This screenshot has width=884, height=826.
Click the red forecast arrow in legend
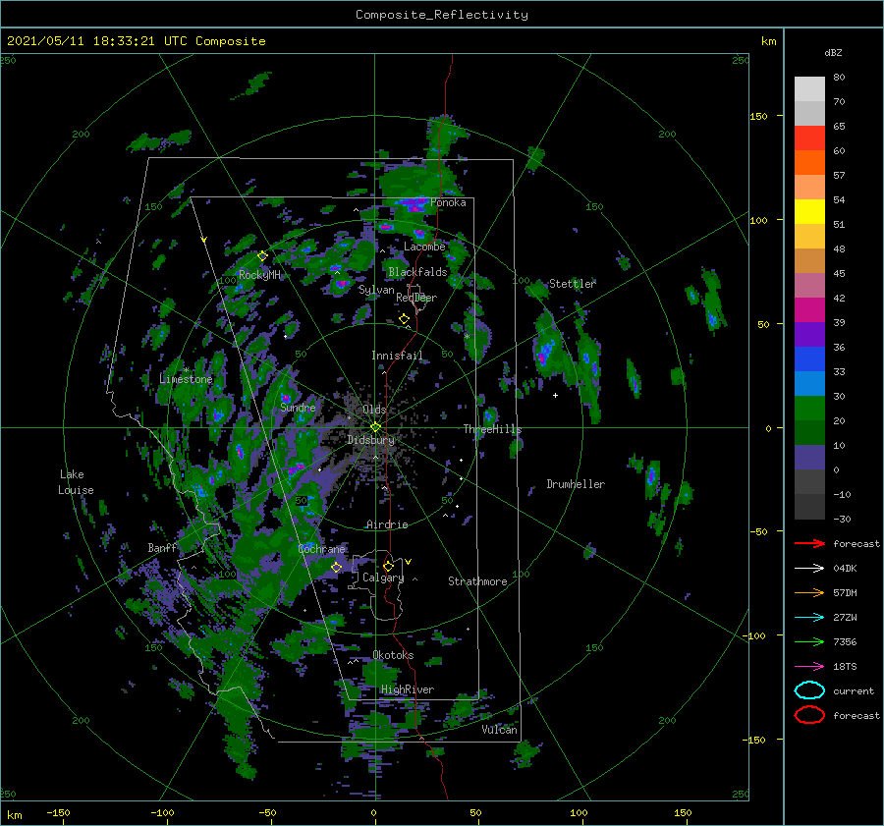[809, 543]
